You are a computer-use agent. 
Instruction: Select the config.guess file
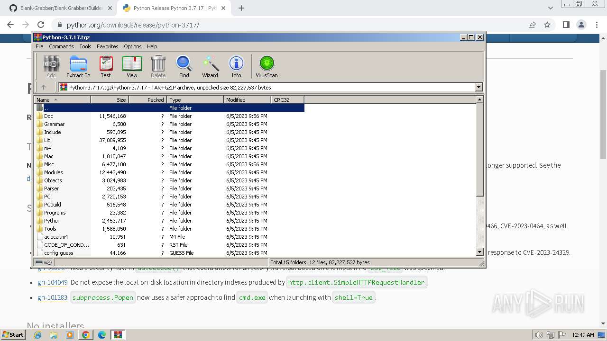click(169, 253)
